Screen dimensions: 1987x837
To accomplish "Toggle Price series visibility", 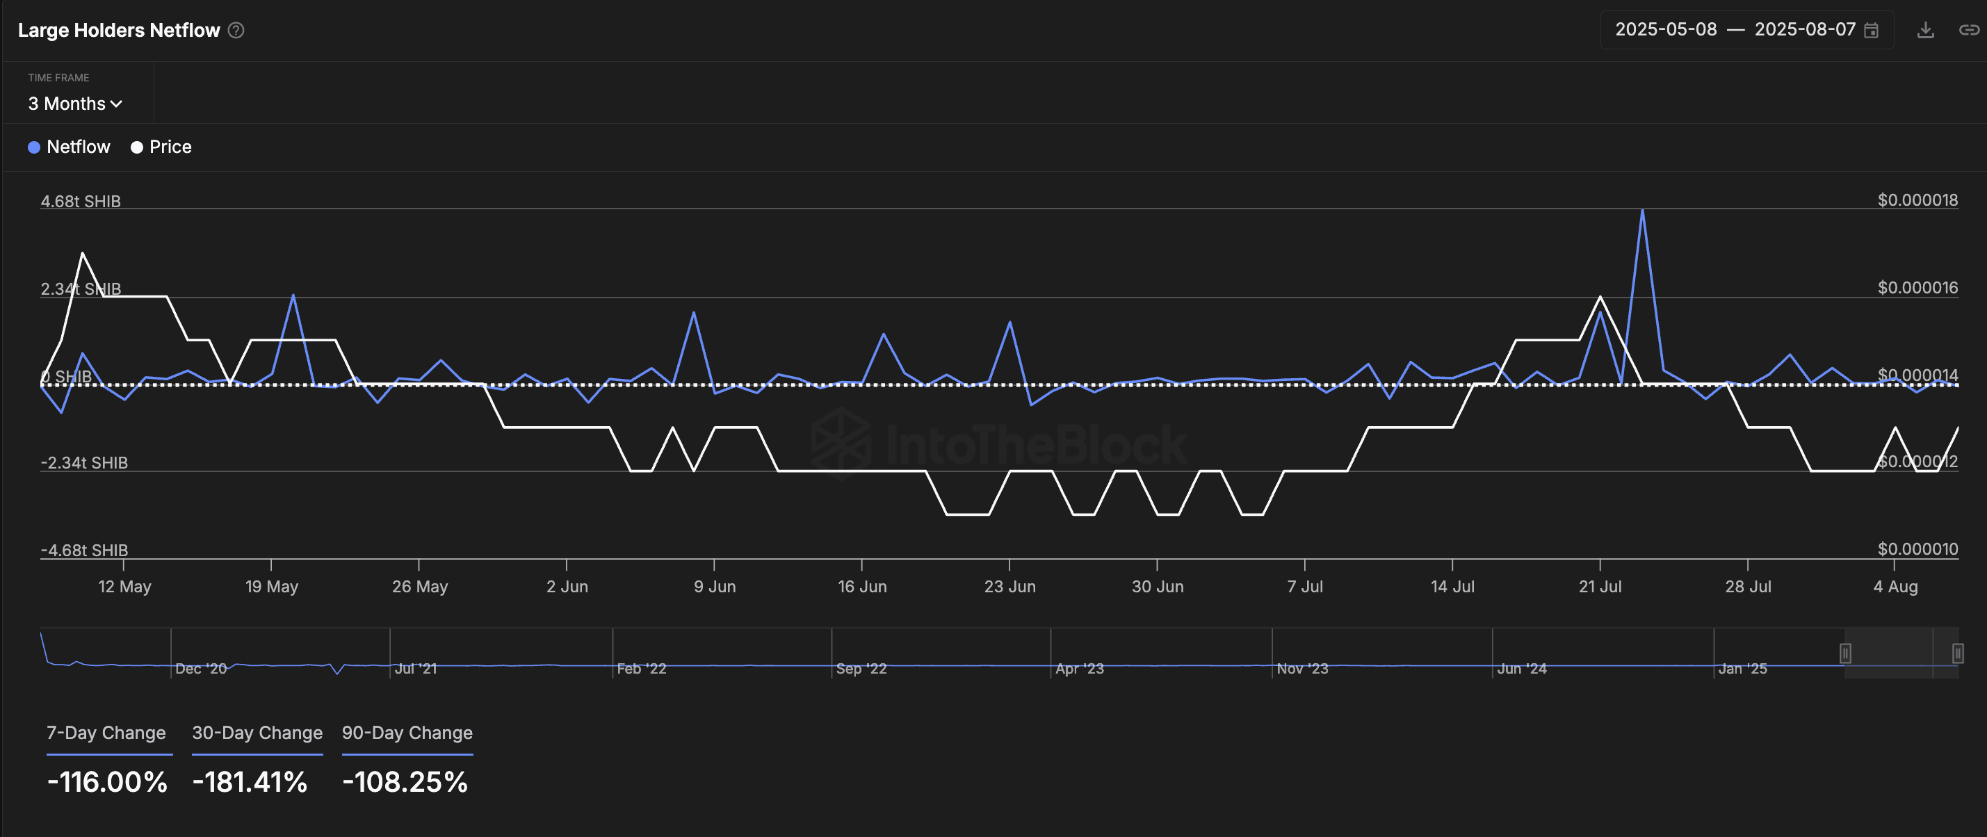I will (x=170, y=147).
